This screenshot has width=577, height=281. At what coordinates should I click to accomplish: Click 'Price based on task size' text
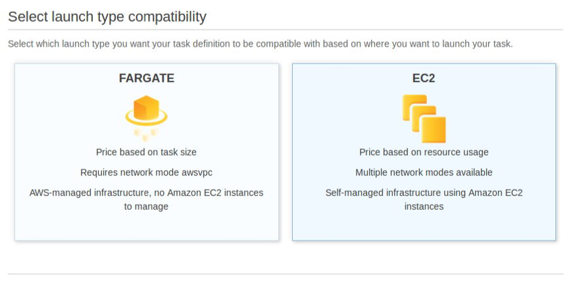146,152
